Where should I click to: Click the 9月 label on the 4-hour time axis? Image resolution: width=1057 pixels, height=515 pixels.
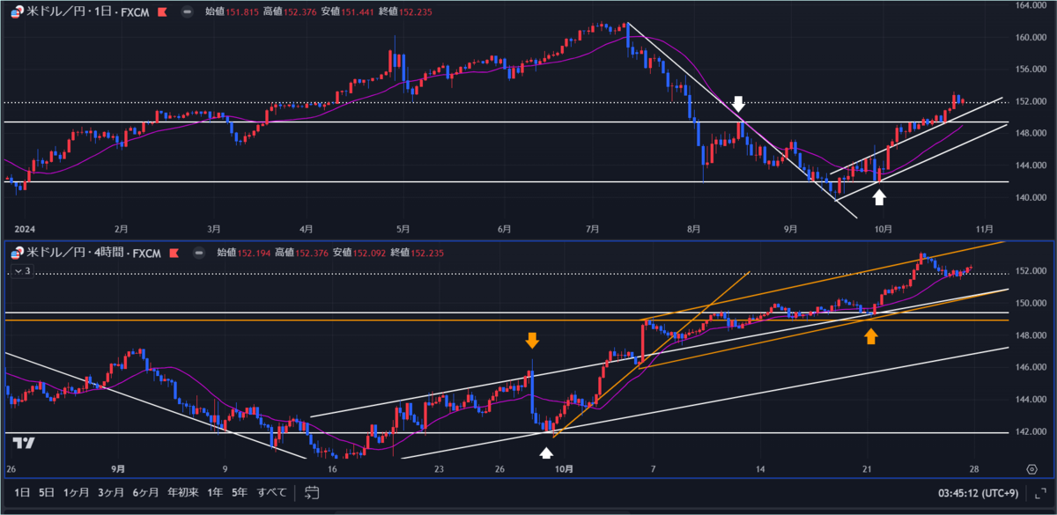(118, 468)
